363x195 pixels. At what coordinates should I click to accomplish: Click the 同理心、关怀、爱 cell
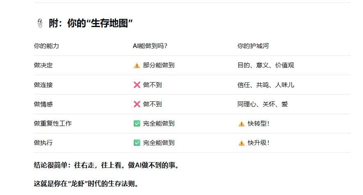[263, 104]
